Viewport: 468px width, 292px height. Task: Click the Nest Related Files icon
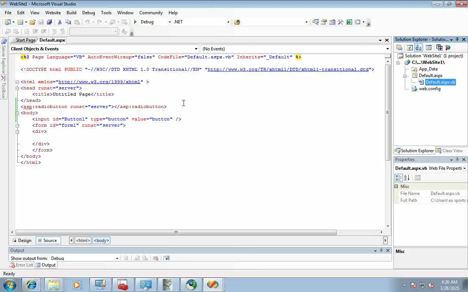(418, 47)
